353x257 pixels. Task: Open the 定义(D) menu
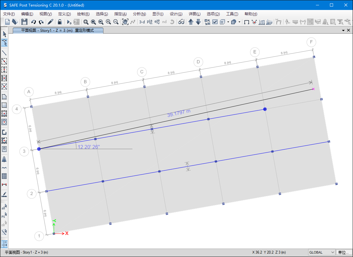coord(64,14)
